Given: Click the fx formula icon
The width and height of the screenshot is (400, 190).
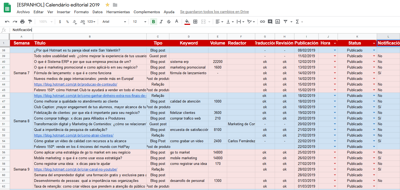Looking at the screenshot, I should (x=4, y=30).
